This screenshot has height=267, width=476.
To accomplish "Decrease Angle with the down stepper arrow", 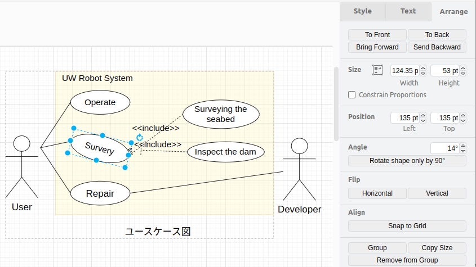I will [463, 151].
